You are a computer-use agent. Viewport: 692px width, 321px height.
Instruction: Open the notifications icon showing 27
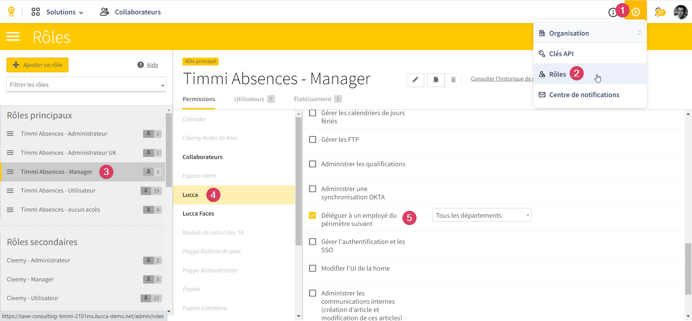coord(660,12)
